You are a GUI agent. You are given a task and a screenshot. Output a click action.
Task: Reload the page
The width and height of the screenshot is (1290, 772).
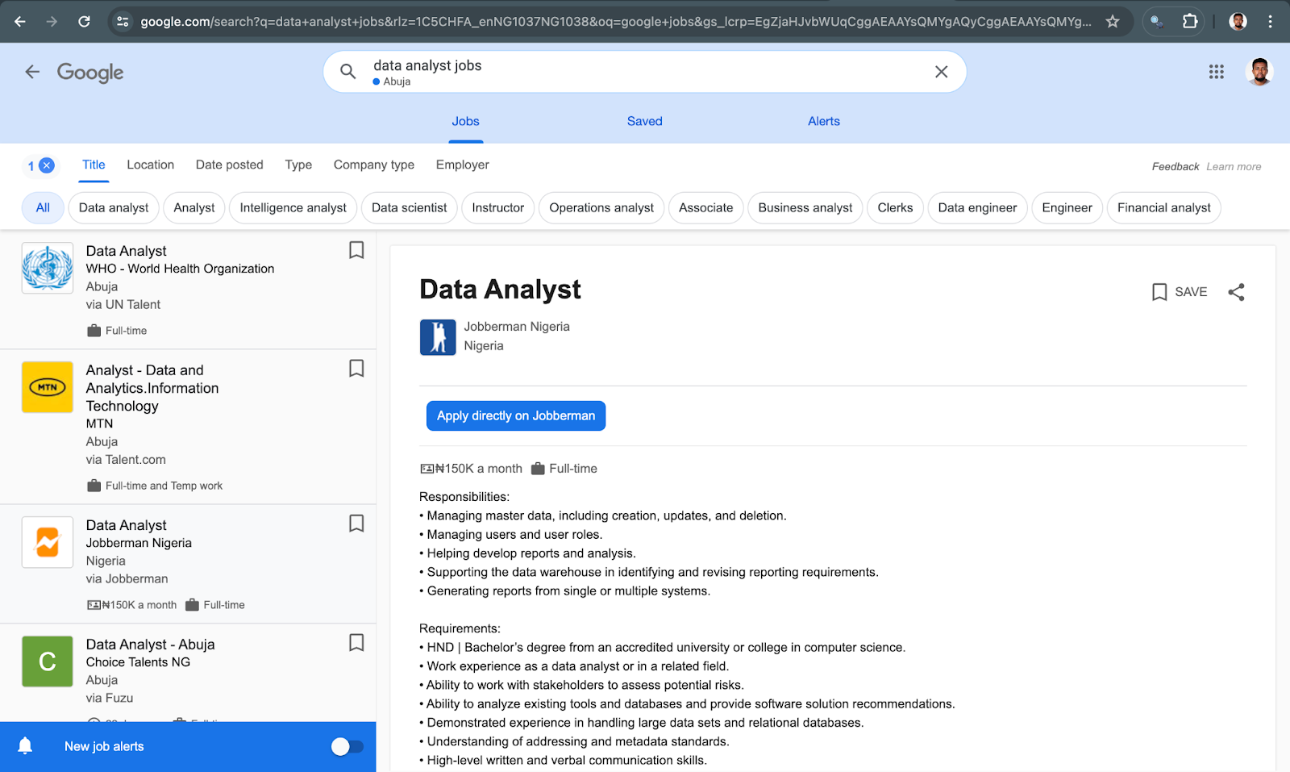[84, 22]
